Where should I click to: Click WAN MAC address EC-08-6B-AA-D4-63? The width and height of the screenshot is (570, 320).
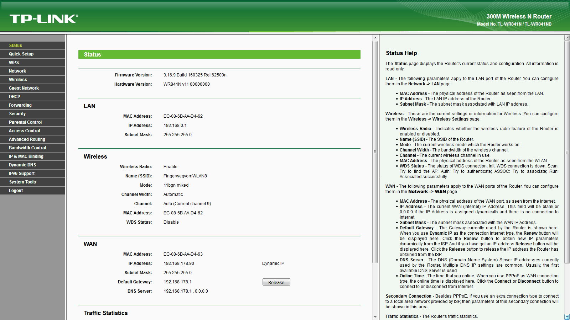[183, 254]
